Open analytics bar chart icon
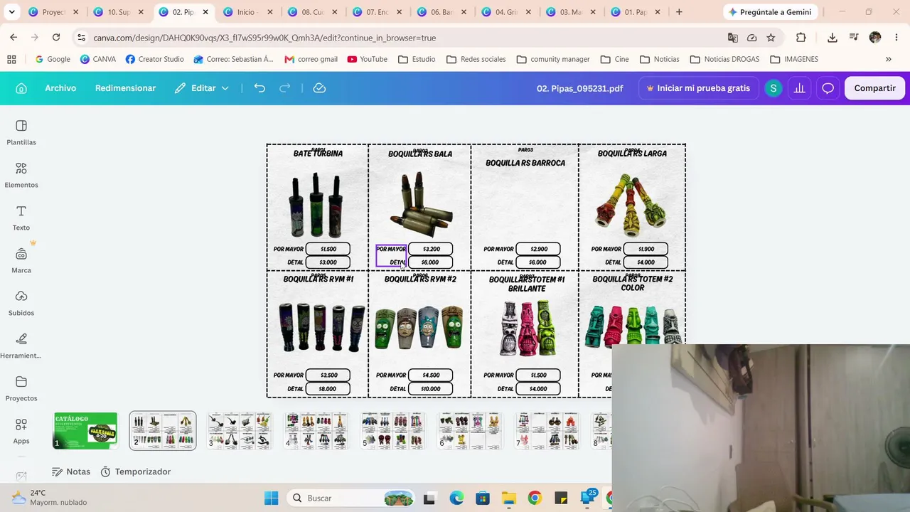Viewport: 910px width, 512px height. pos(800,88)
